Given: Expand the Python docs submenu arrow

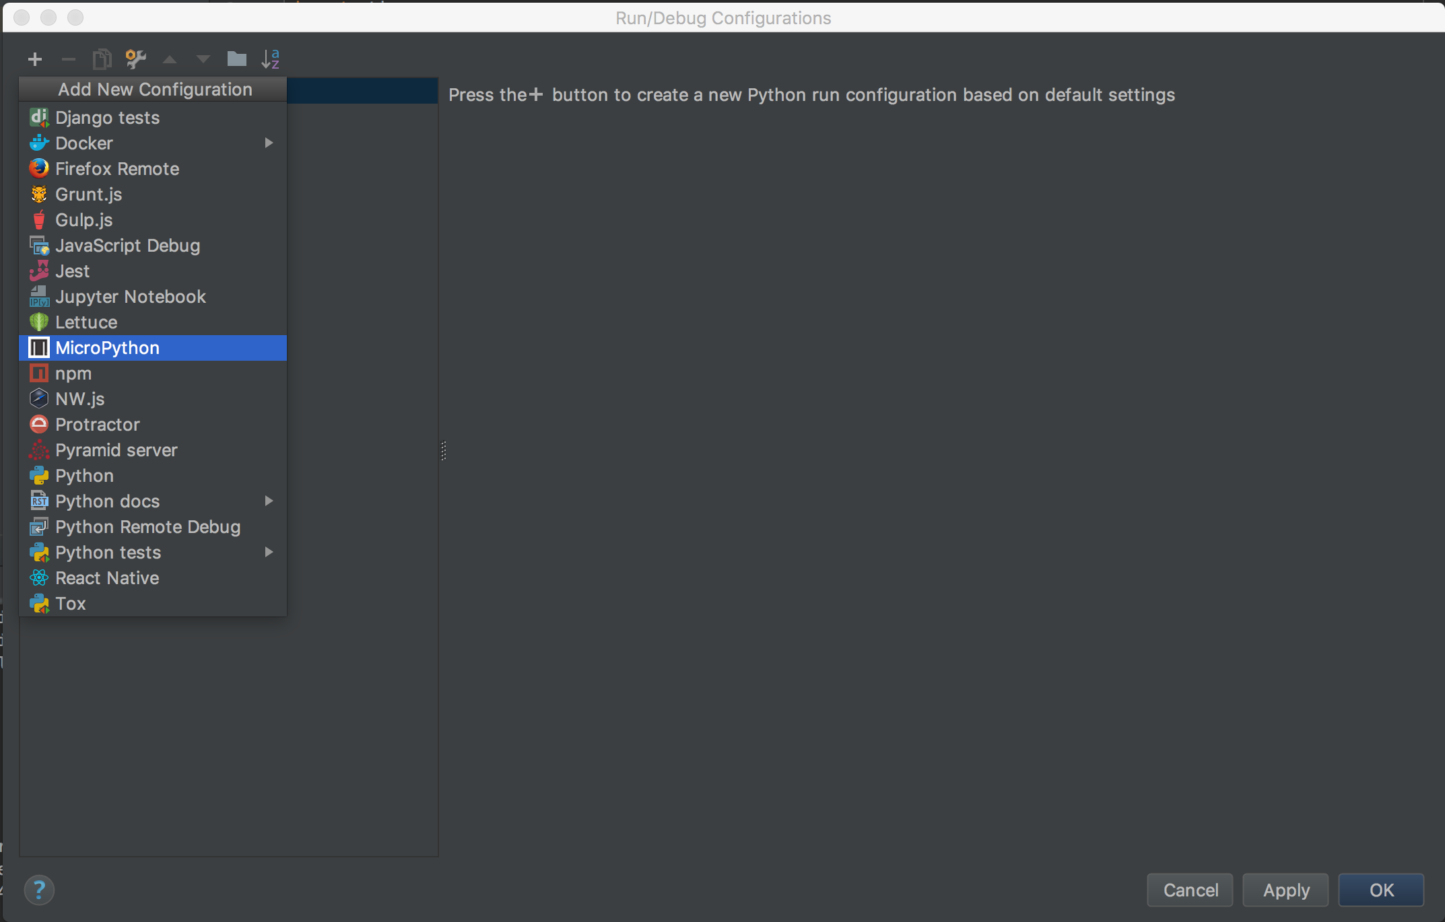Looking at the screenshot, I should (269, 501).
